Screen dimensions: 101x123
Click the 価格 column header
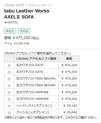pyautogui.click(x=69, y=59)
